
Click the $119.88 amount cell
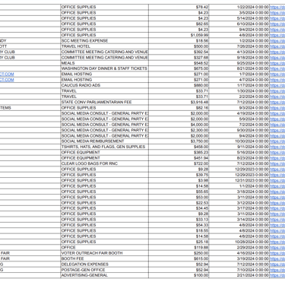[x=179, y=248]
